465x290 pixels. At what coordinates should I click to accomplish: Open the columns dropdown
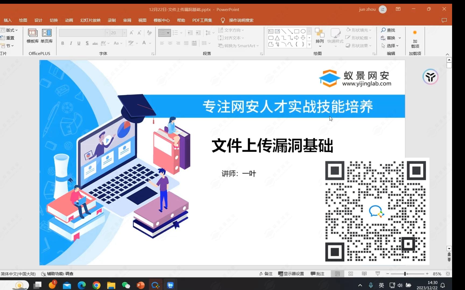click(206, 43)
